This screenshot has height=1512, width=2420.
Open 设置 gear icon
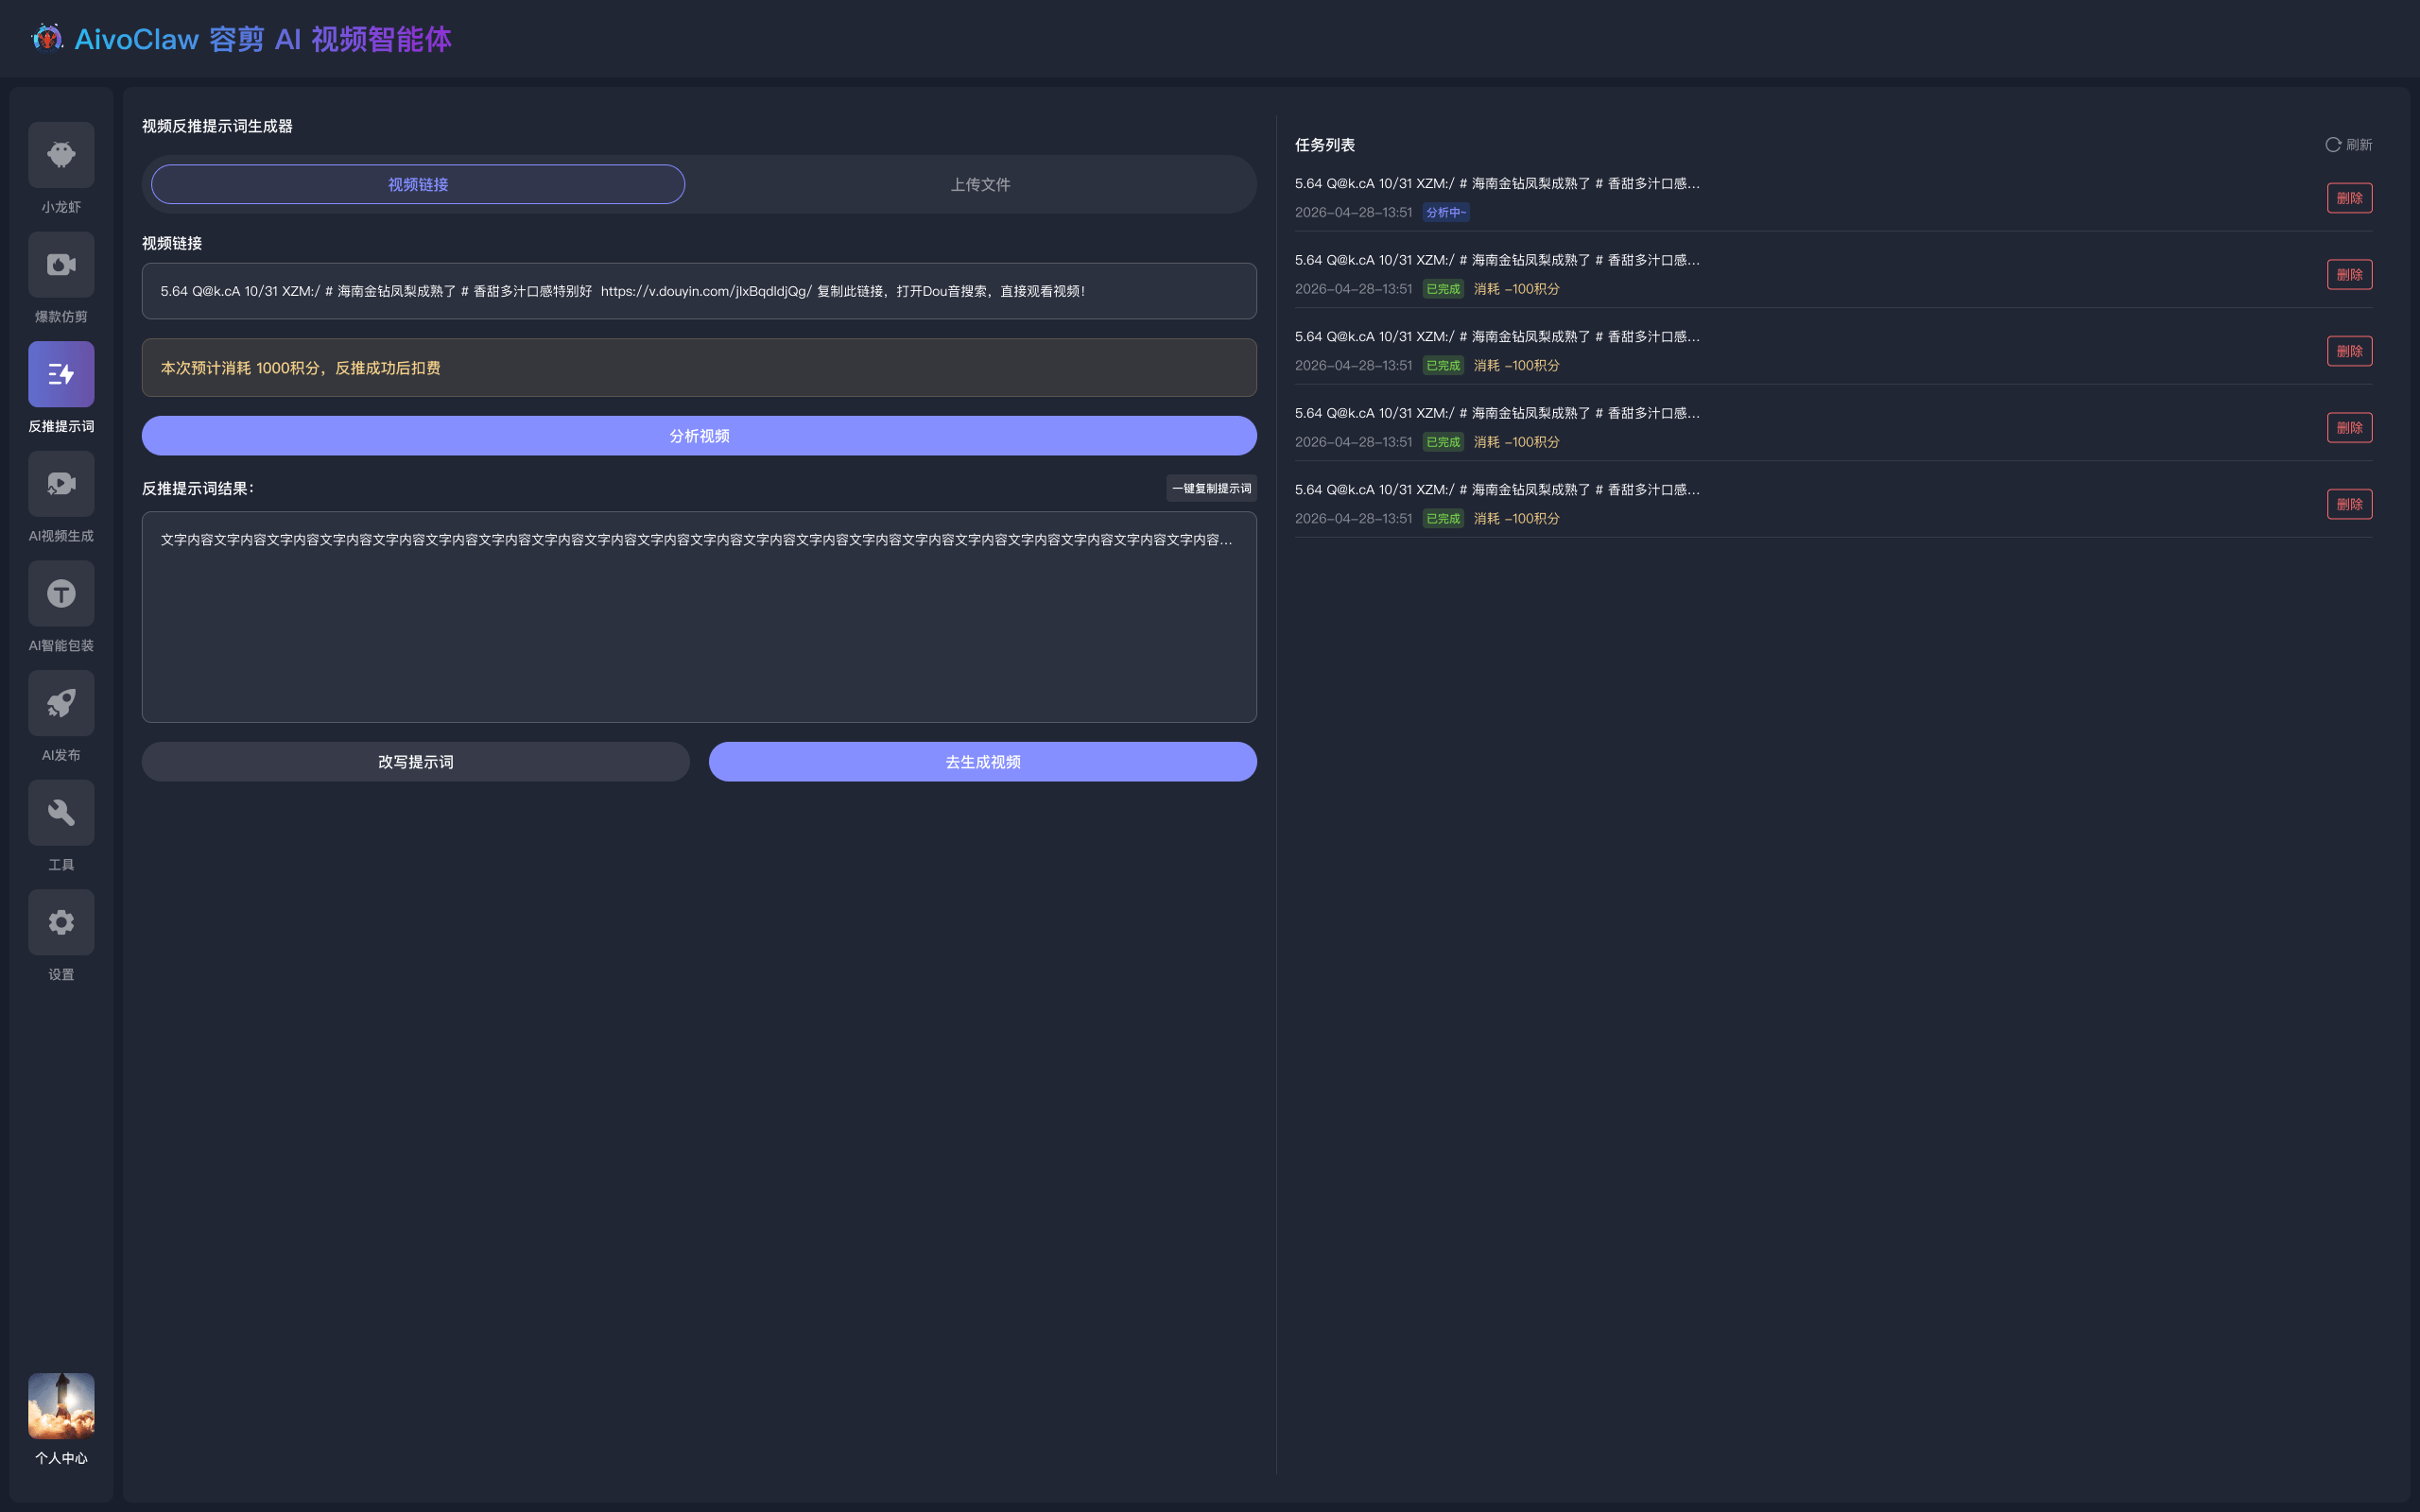tap(61, 922)
